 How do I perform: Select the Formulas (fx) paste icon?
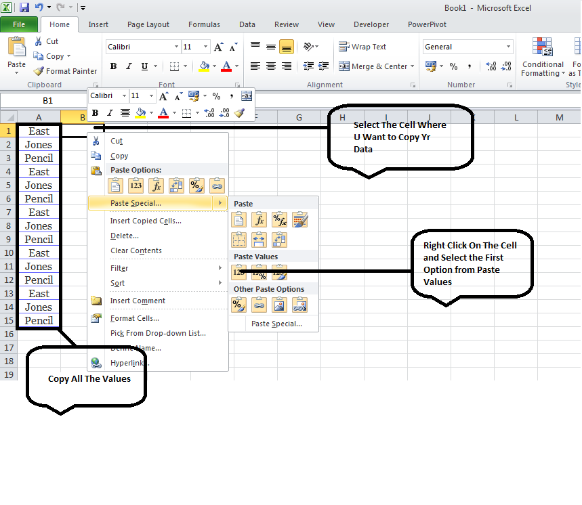(x=155, y=185)
